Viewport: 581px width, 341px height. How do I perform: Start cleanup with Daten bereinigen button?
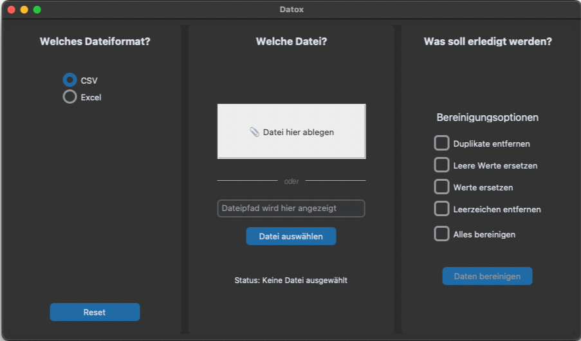487,276
